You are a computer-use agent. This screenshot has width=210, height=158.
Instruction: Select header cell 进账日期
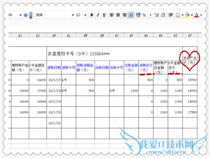[54, 67]
